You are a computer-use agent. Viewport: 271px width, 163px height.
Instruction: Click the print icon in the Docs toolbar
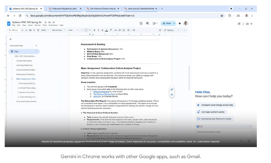tap(30, 30)
